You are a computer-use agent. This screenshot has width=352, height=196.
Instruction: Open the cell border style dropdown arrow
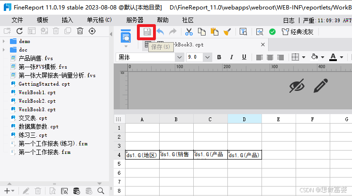click(x=304, y=57)
